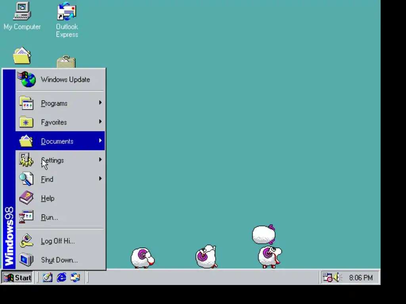The height and width of the screenshot is (304, 406).
Task: Select the My Briefcase icon on desktop
Action: point(66,62)
